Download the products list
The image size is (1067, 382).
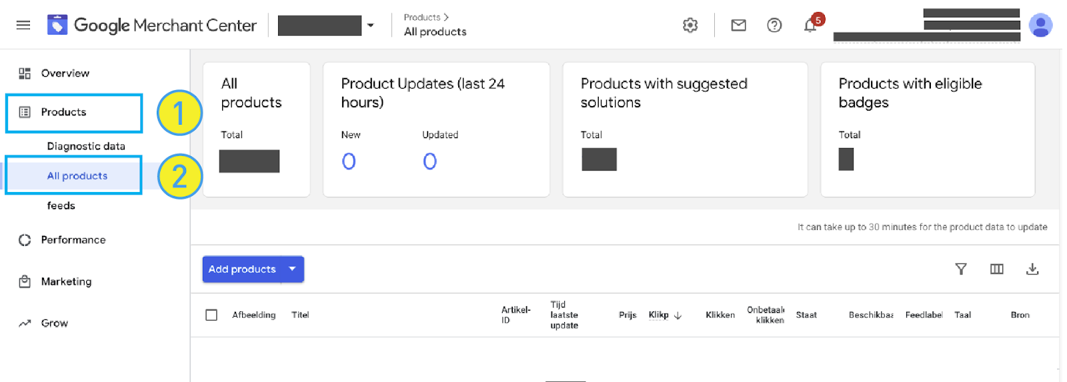click(1032, 269)
